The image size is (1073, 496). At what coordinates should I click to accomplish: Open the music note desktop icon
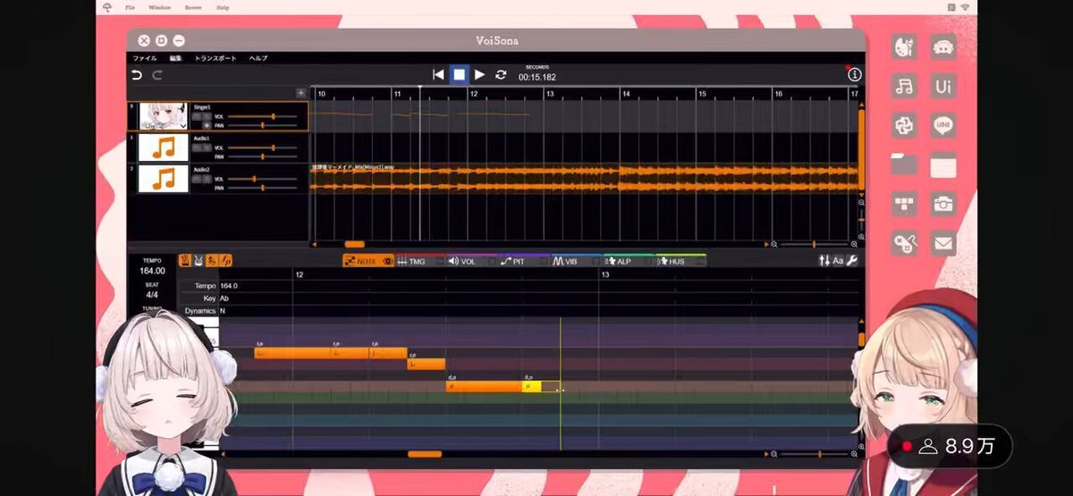coord(905,86)
